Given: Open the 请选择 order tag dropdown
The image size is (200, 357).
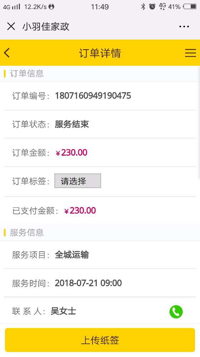Looking at the screenshot, I should (x=78, y=181).
